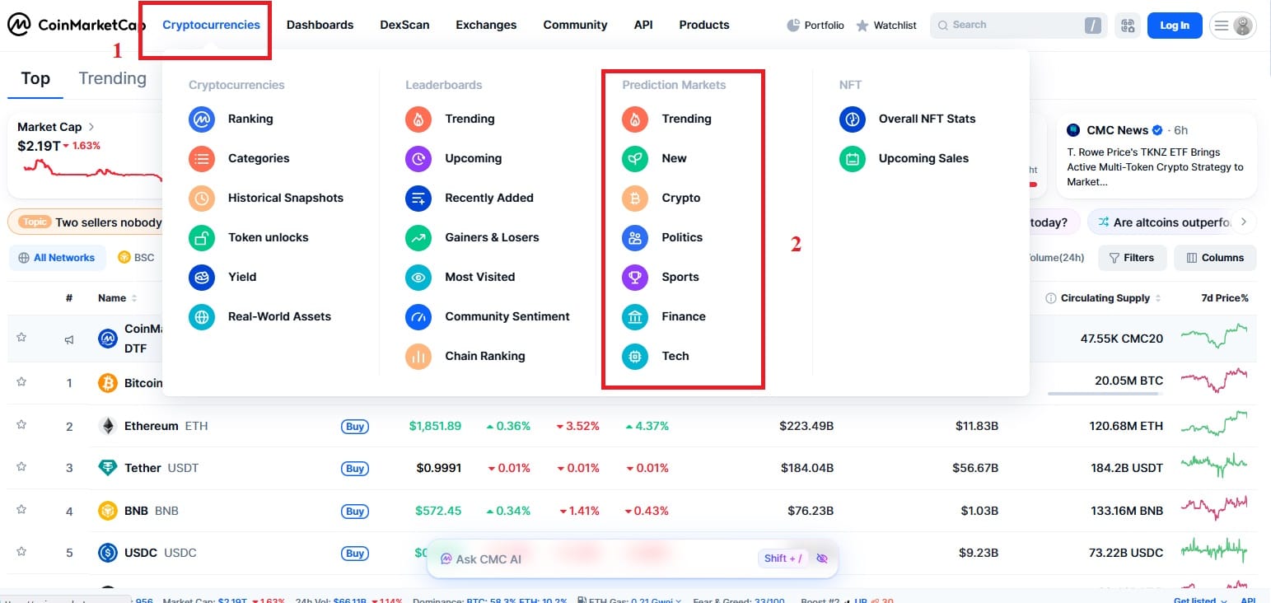Toggle the BNB row watchlist star
The image size is (1271, 603).
pos(21,510)
